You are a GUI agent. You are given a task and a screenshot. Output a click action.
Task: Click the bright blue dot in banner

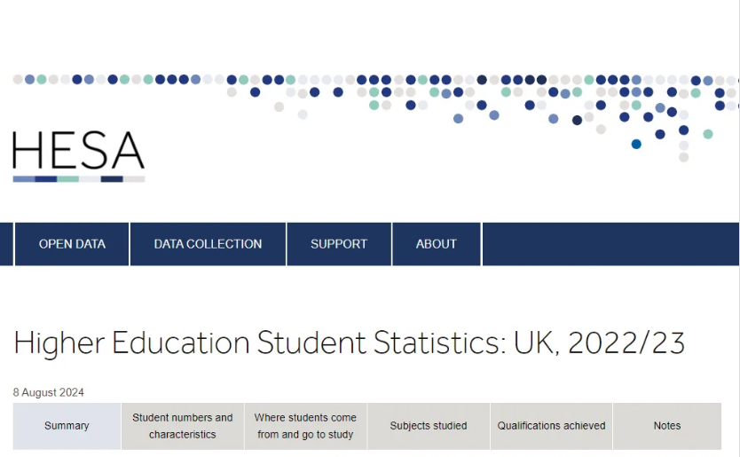636,144
